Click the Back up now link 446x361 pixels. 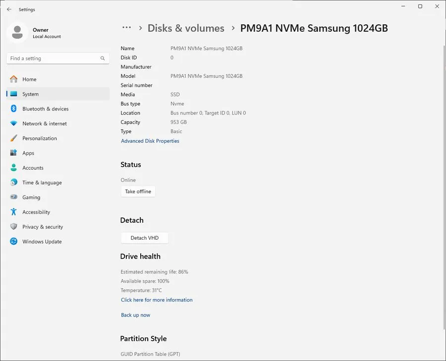pos(135,315)
